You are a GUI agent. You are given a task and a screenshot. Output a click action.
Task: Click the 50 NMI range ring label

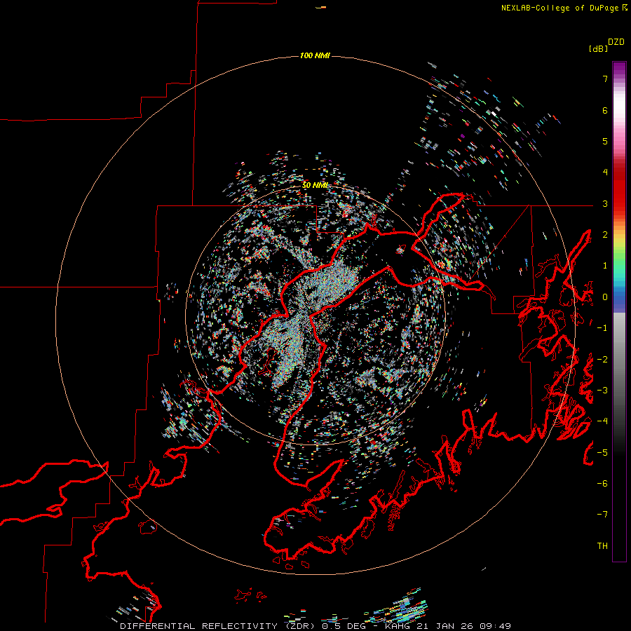point(315,185)
